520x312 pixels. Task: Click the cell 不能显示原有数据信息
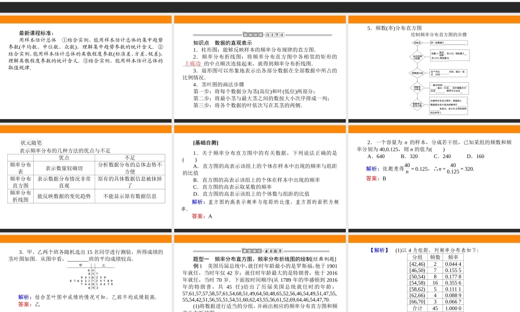tap(129, 196)
